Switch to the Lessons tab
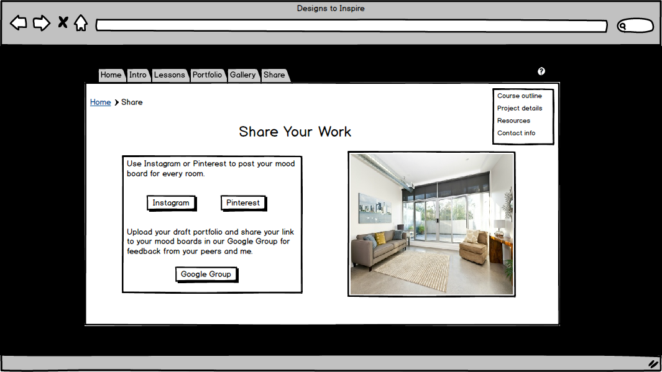 [170, 75]
